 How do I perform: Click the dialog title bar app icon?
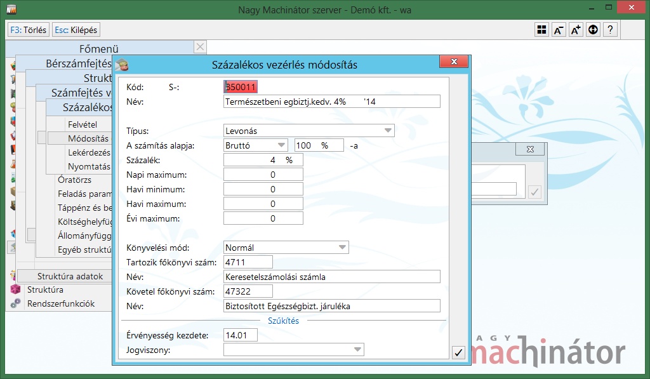point(122,65)
